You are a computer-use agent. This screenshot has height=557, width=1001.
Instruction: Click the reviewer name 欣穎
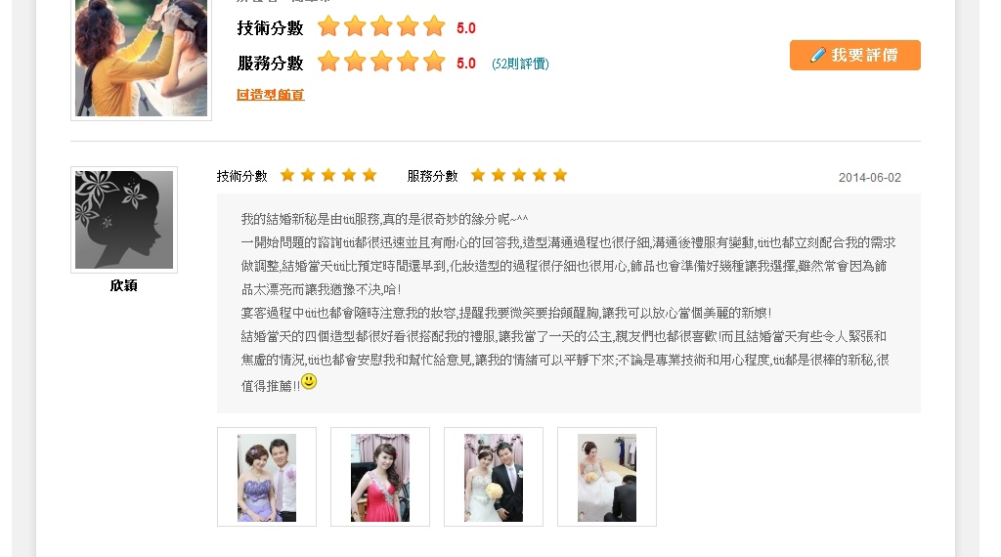(x=124, y=285)
